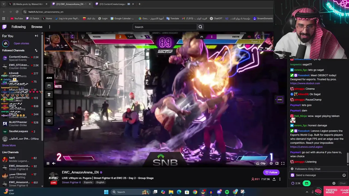This screenshot has height=196, width=349.
Task: Open the channel points 2.1K balance
Action: (296, 183)
